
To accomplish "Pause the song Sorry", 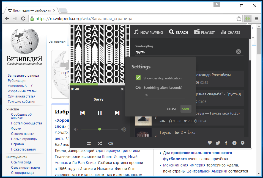I will tap(100, 113).
